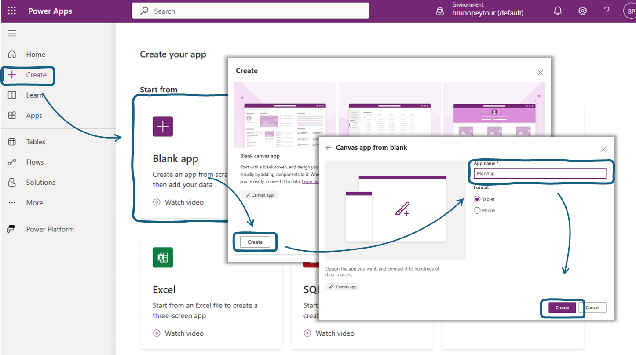Click the purple plus icon on Blank app card
The height and width of the screenshot is (355, 636).
point(163,126)
